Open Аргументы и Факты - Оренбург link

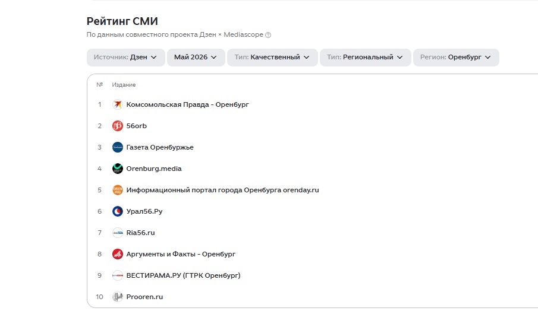[181, 254]
